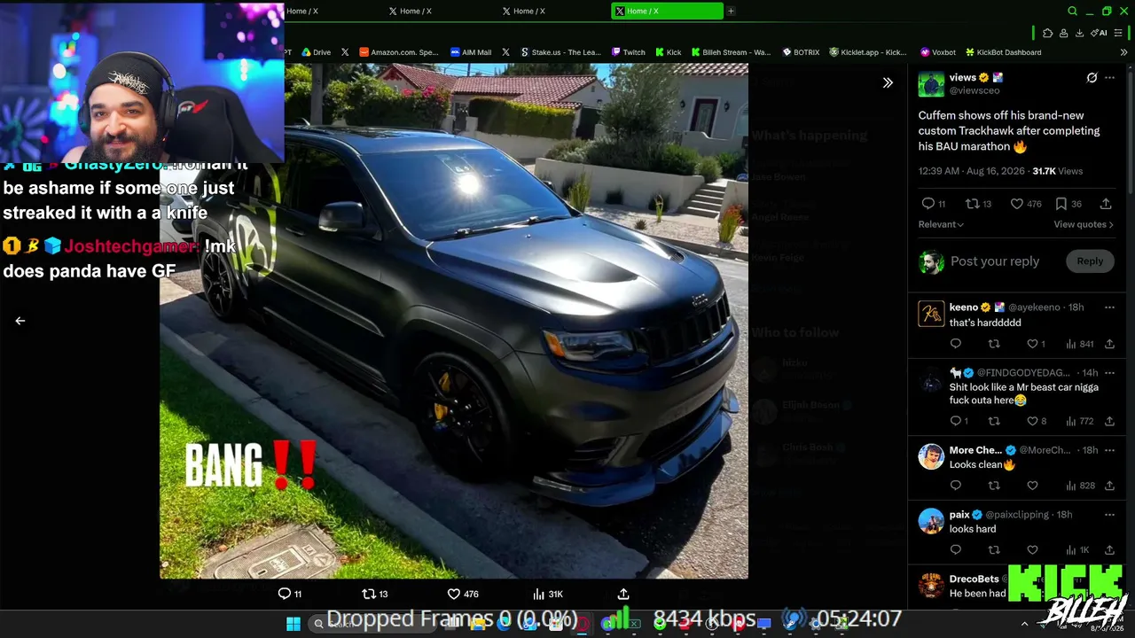Click the back arrow to close the media viewer

[x=20, y=321]
